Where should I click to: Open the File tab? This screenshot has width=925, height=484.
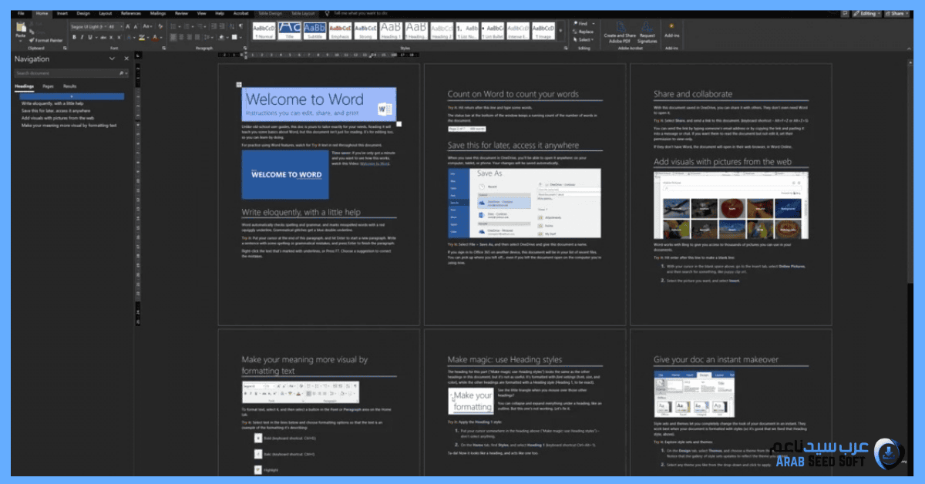tap(21, 13)
